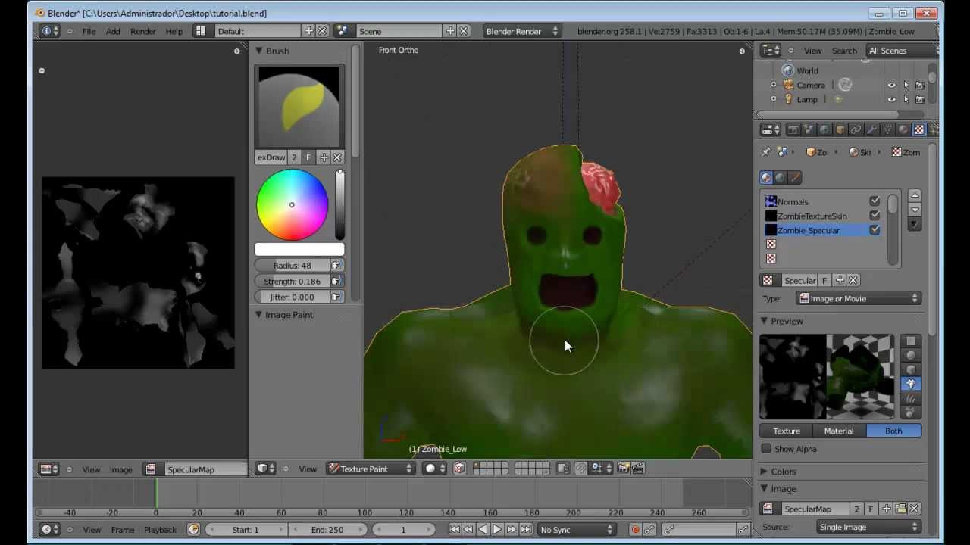Click OpenGL render image camera icon

pyautogui.click(x=624, y=469)
